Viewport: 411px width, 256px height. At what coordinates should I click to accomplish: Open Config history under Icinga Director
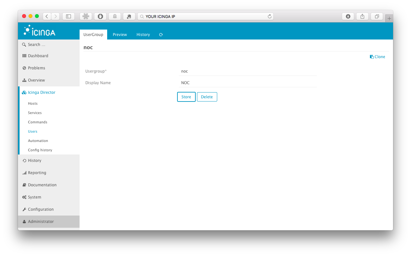40,150
